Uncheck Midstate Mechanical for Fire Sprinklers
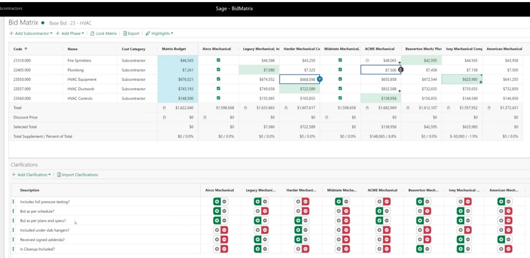The image size is (530, 258). pyautogui.click(x=340, y=60)
